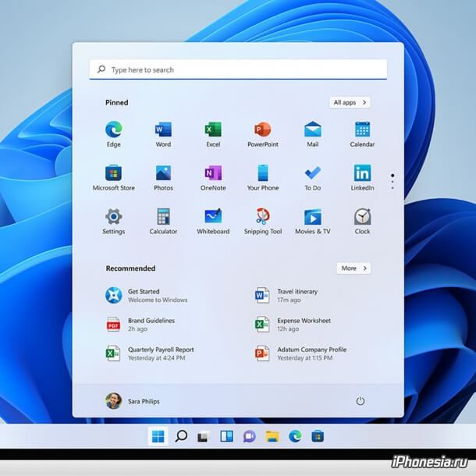Image resolution: width=476 pixels, height=476 pixels.
Task: Open the Brand Guidelines PDF
Action: click(x=140, y=325)
